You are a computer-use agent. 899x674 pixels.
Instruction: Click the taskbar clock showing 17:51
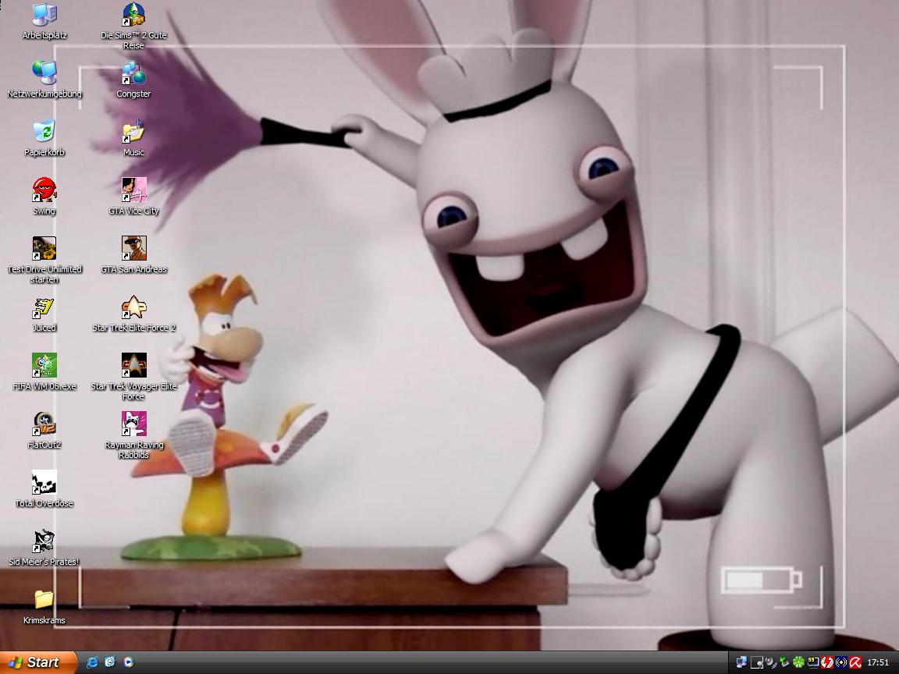point(878,662)
